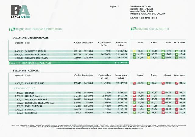Click the 'MILANO 4 GENNAIO 2002' date line
The image size is (195, 137).
coord(144,18)
